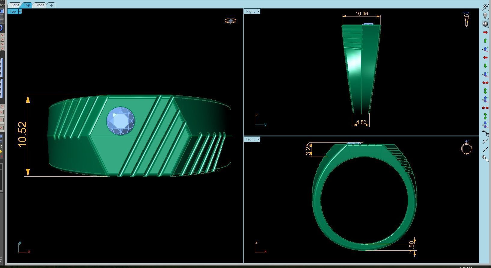
Task: Click the ring thumbnail in Front viewport corner
Action: coord(467,147)
